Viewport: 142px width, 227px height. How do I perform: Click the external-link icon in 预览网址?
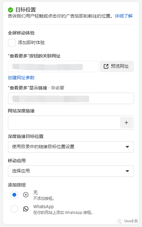106,66
